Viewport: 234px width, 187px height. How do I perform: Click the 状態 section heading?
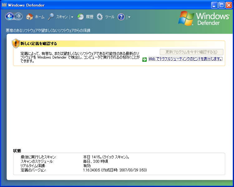pos(17,151)
